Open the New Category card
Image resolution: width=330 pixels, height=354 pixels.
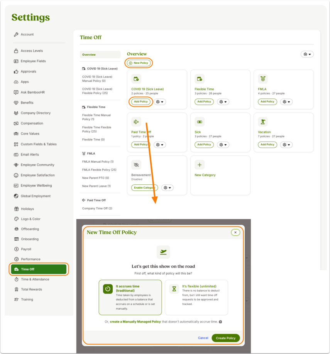click(x=220, y=175)
